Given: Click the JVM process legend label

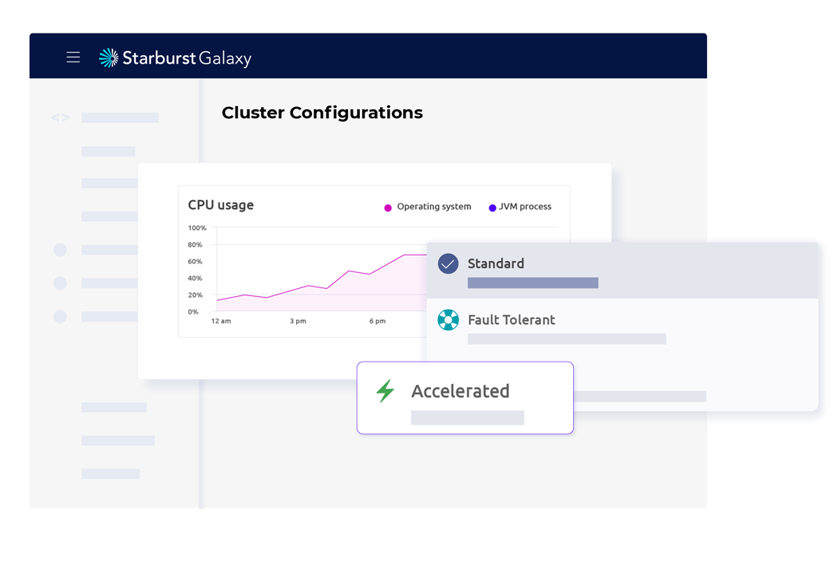Looking at the screenshot, I should (x=525, y=206).
